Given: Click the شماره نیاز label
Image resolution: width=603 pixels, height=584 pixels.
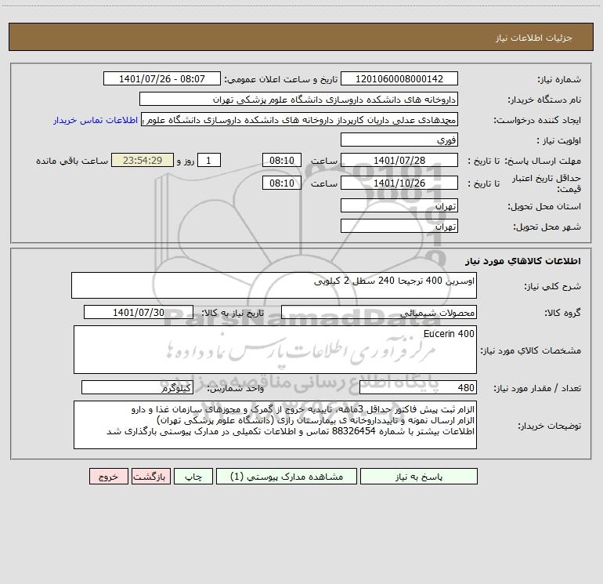Looking at the screenshot, I should (559, 79).
